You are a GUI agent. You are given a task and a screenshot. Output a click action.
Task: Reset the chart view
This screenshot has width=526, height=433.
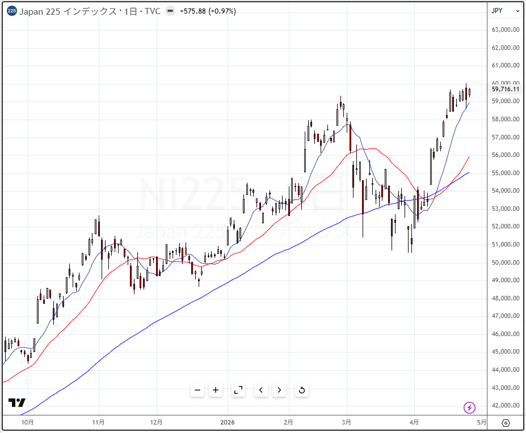(302, 390)
